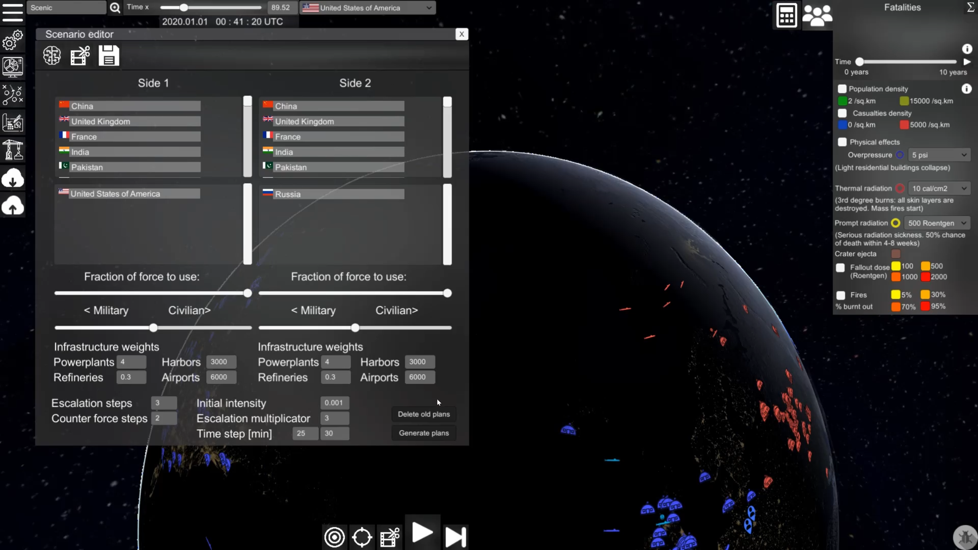
Task: Click the Side 1 Military-Civilian slider handle
Action: point(153,328)
